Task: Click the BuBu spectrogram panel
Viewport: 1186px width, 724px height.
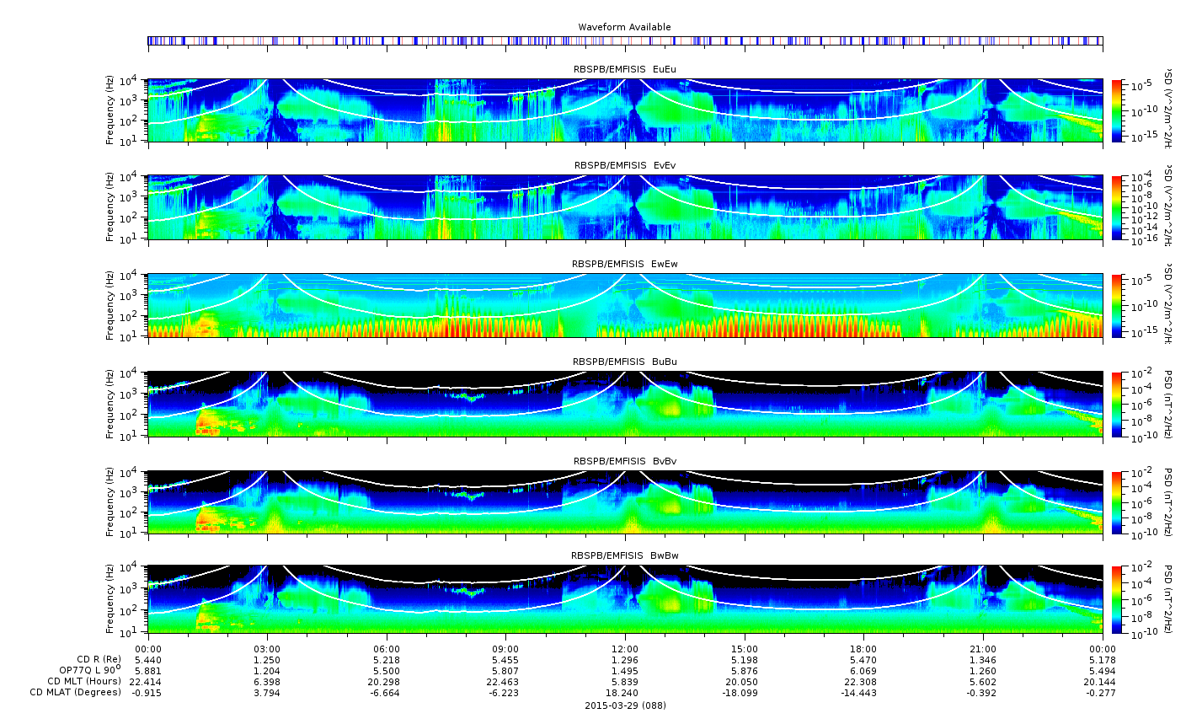Action: (625, 404)
